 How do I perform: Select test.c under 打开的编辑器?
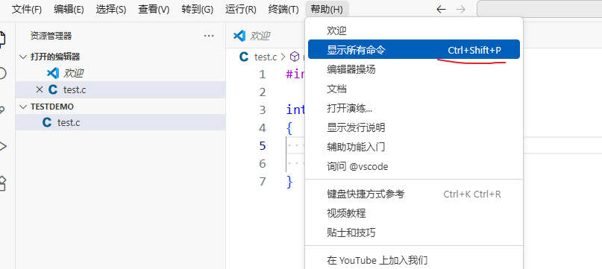click(121, 90)
